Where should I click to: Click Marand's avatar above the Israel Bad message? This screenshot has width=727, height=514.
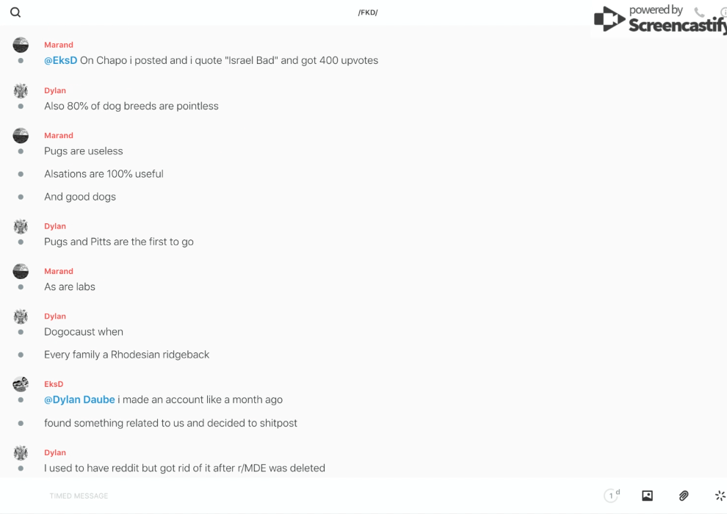point(21,46)
